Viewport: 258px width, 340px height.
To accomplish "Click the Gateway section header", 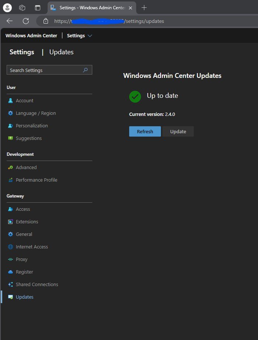I will click(x=15, y=196).
